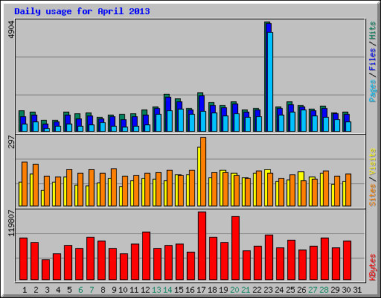381x298 pixels.
Task: Click green day label 28 on the x-axis
Action: pyautogui.click(x=324, y=290)
